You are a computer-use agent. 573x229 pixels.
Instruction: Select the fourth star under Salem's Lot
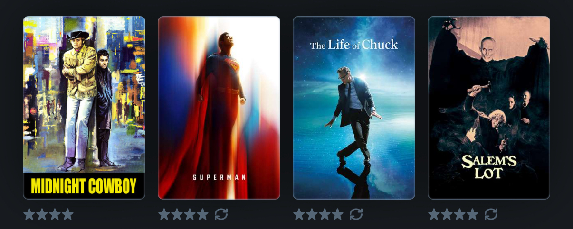tap(472, 214)
